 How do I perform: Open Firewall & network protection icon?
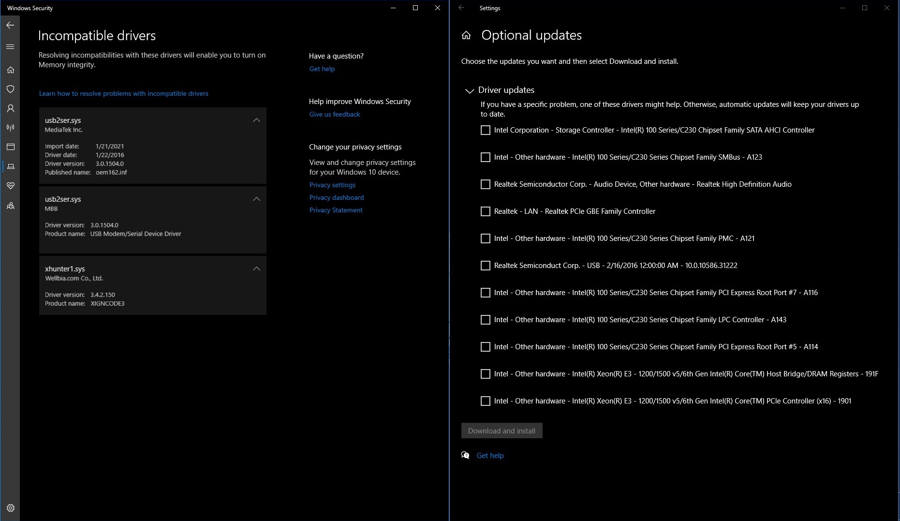click(x=10, y=128)
